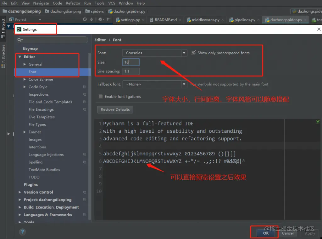The height and width of the screenshot is (239, 322).
Task: Click the project-level icon beside Inspections
Action: tap(85, 94)
